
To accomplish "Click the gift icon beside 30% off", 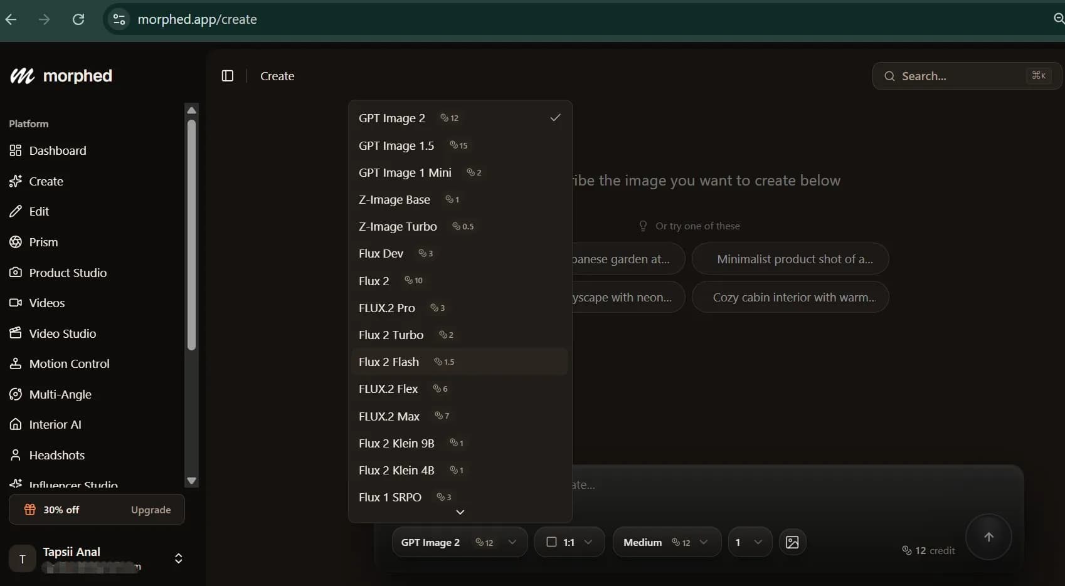I will [x=29, y=510].
